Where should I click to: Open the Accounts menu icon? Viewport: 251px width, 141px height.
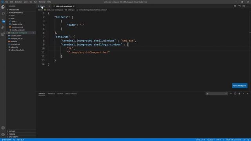(3, 128)
